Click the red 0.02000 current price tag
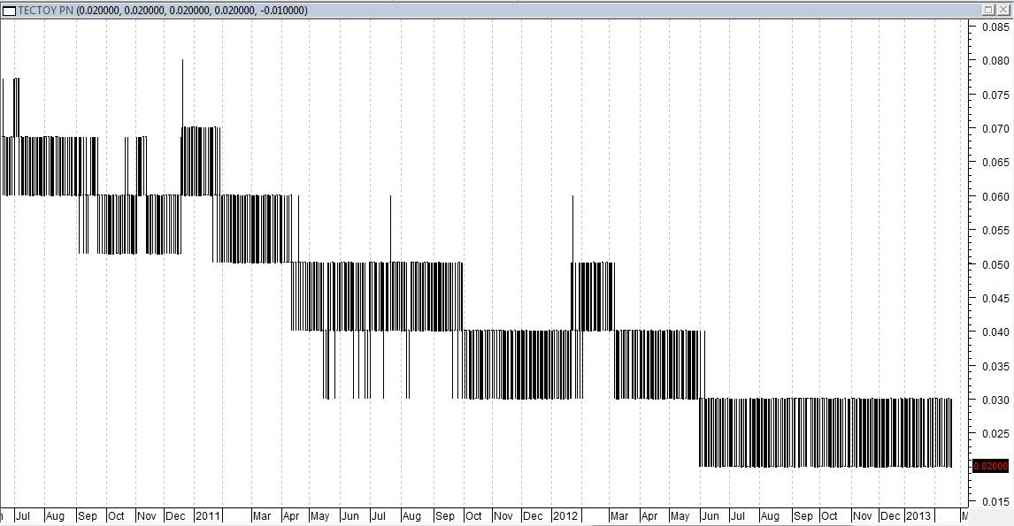 [990, 466]
